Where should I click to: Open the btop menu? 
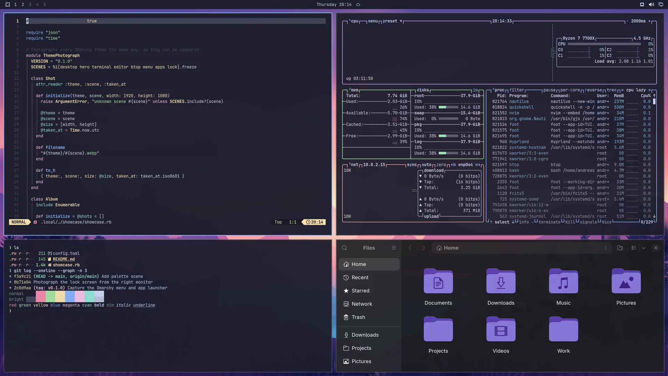tap(373, 21)
